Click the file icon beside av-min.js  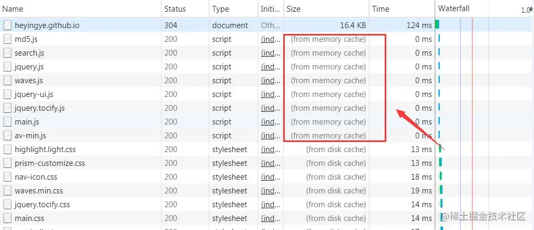click(7, 136)
